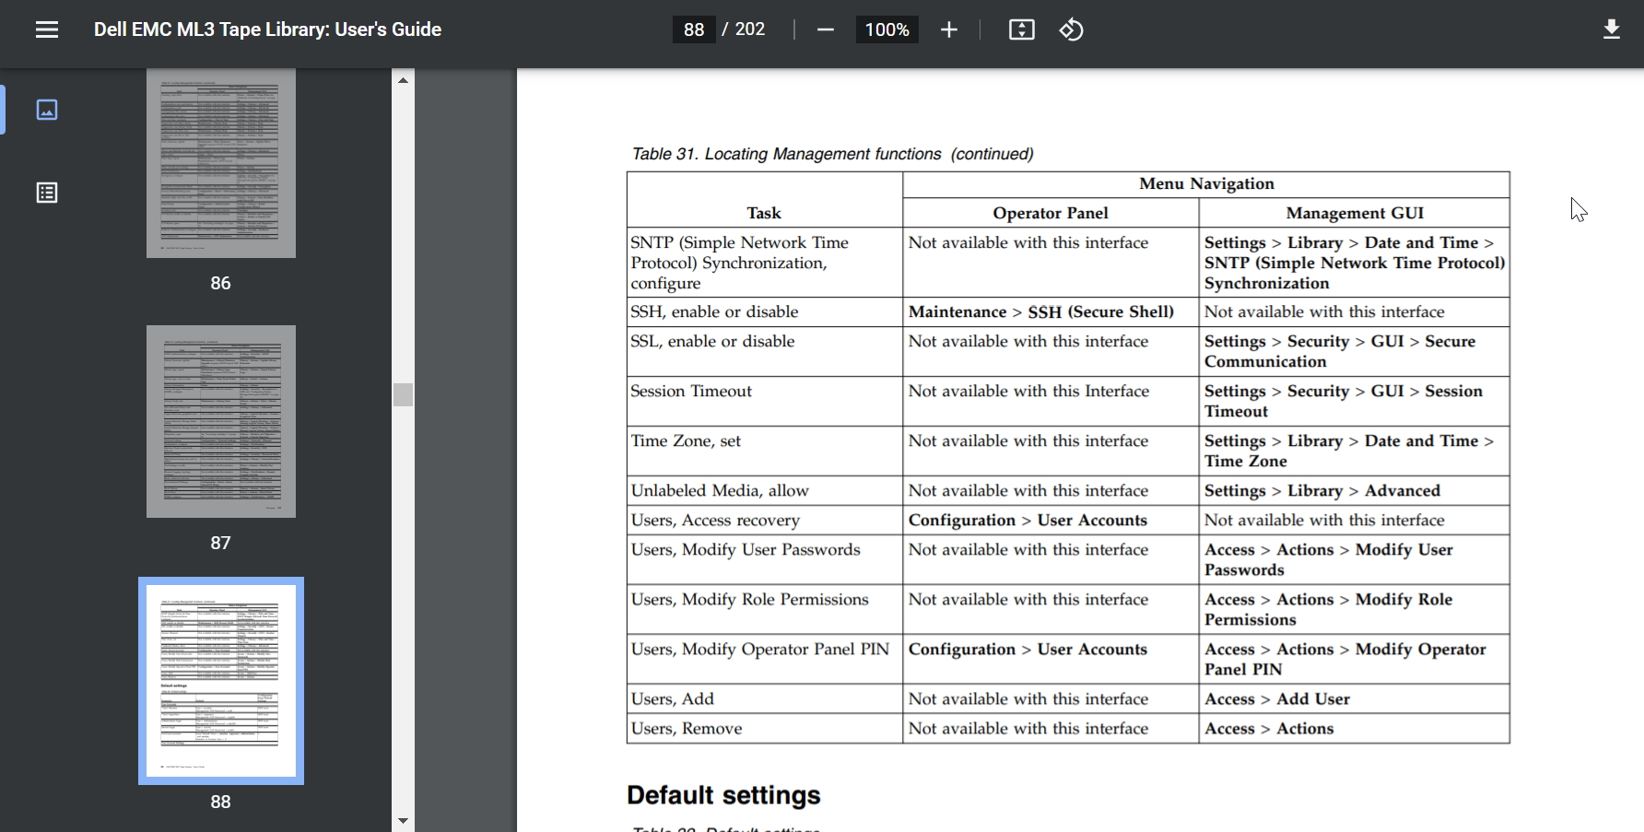Open the document outline view
This screenshot has width=1644, height=832.
click(x=47, y=193)
